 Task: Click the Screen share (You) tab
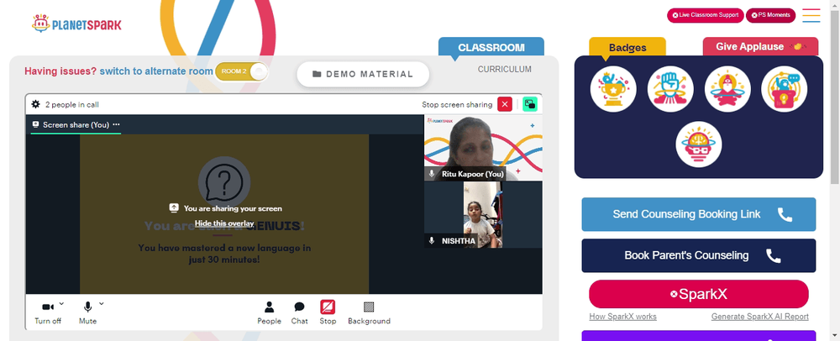(x=76, y=125)
